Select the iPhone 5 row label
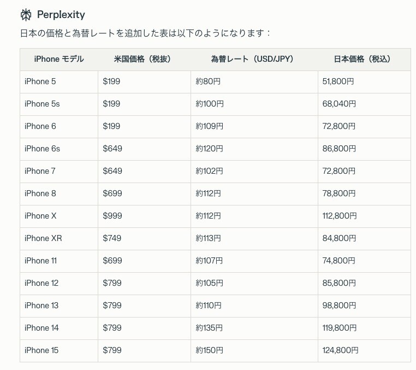The height and width of the screenshot is (370, 416). (x=40, y=81)
